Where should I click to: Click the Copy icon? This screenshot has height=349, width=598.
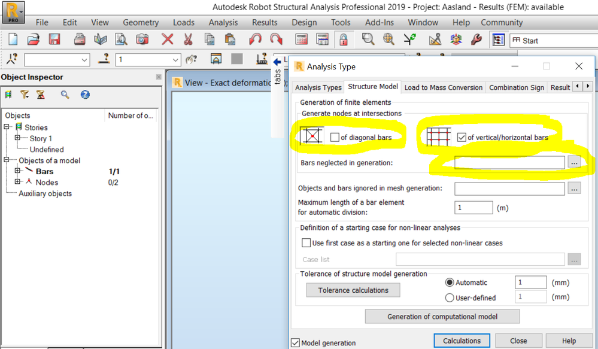click(209, 40)
